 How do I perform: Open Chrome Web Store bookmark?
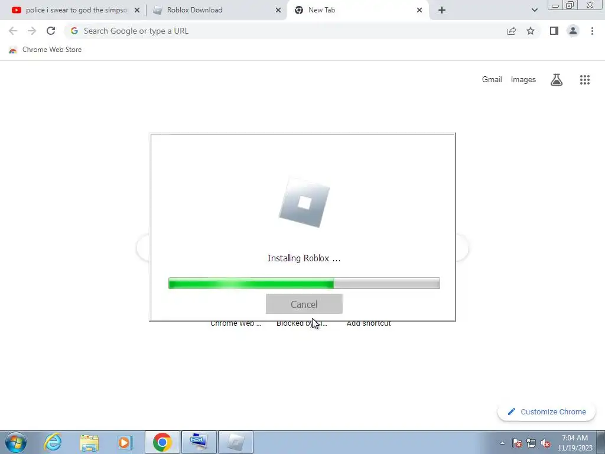(45, 50)
